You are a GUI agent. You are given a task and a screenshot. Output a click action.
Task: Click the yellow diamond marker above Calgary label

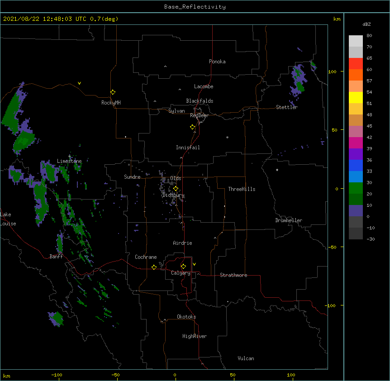(x=183, y=267)
